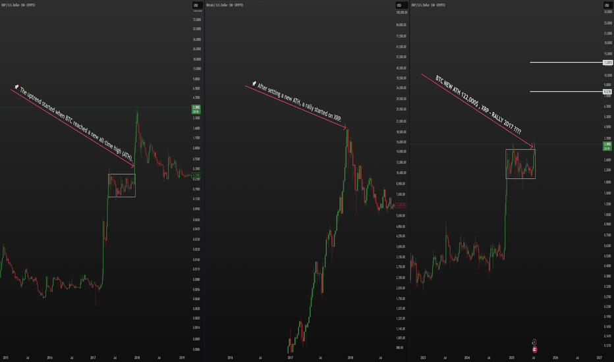Click the 2027 label on the right time axis
This screenshot has height=362, width=614.
pos(599,357)
